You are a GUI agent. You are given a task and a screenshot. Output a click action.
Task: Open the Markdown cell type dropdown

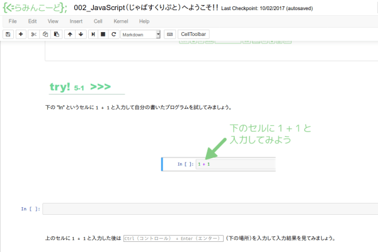140,34
